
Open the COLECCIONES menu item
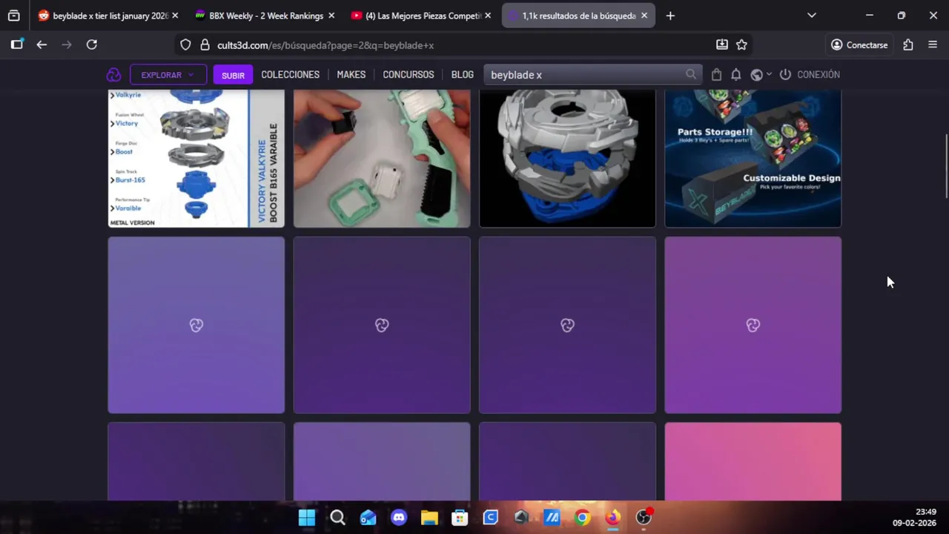(290, 75)
